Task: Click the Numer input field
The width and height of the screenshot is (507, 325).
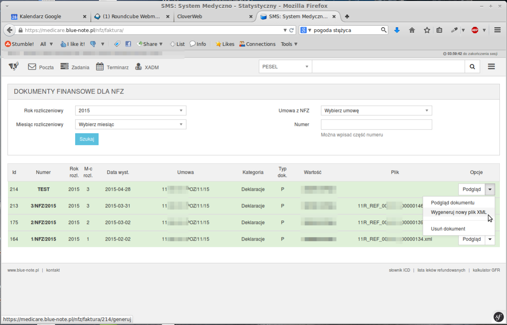Action: tap(376, 124)
